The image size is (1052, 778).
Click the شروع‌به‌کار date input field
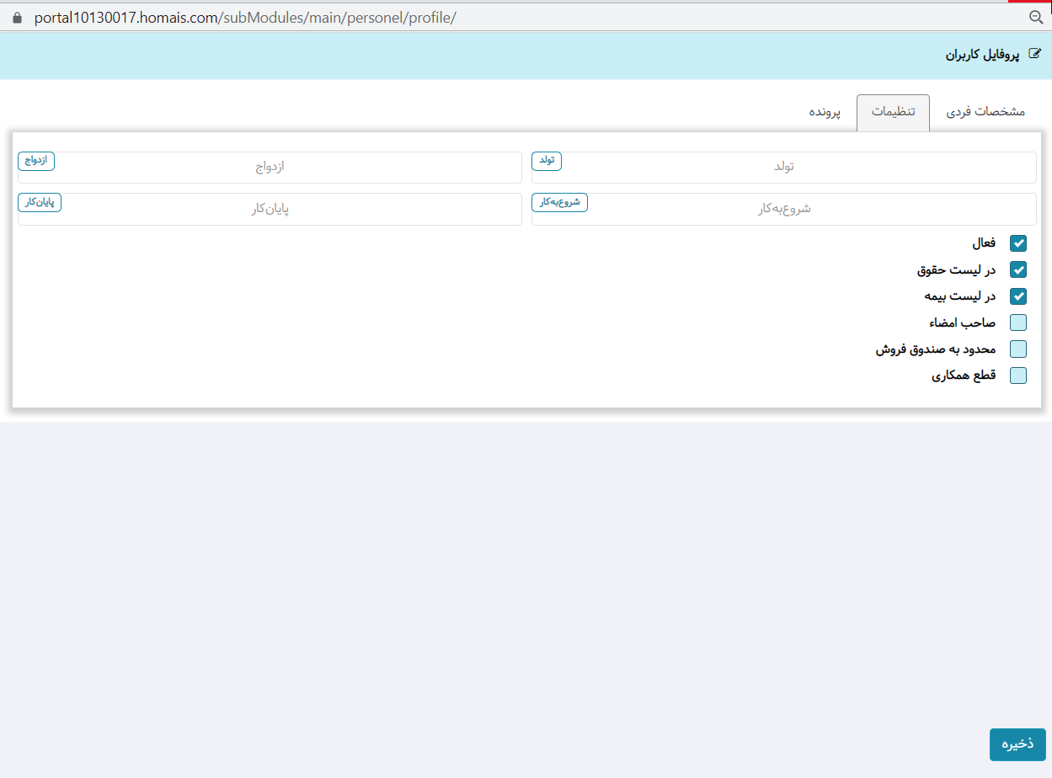point(784,209)
